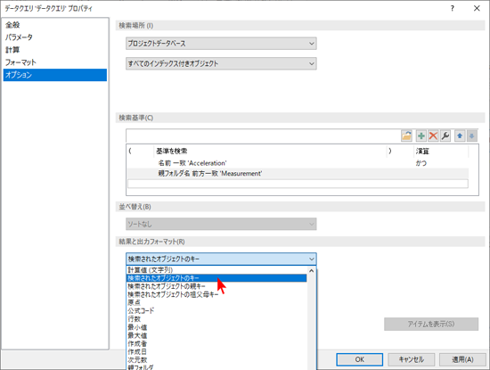The image size is (490, 370).
Task: Open the プロジェクトデータベース dropdown
Action: 221,44
